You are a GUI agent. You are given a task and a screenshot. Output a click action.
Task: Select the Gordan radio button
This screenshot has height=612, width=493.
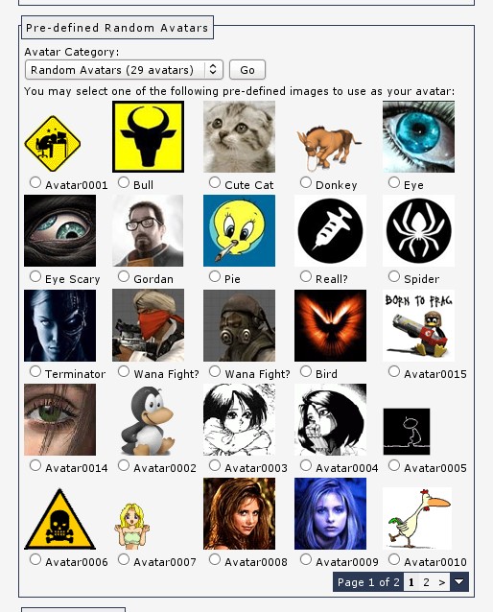(x=124, y=276)
